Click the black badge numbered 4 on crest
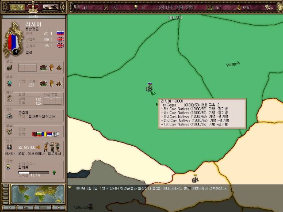The width and height of the screenshot is (283, 212). click(x=16, y=52)
